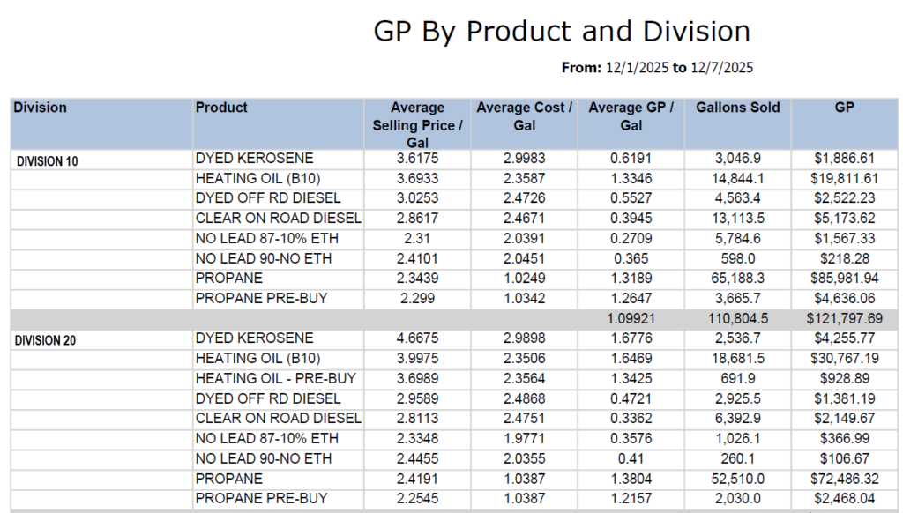Screen dimensions: 903x513
Task: Select gallons sold 598.0
Action: (738, 258)
